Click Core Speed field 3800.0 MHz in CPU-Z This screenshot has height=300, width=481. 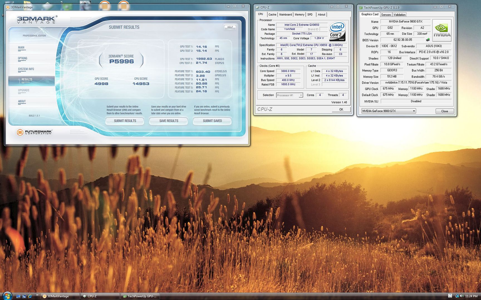(x=288, y=71)
